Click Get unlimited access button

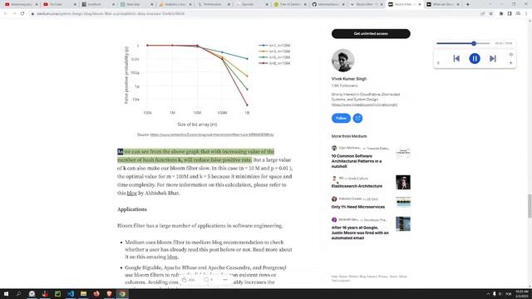click(x=371, y=33)
